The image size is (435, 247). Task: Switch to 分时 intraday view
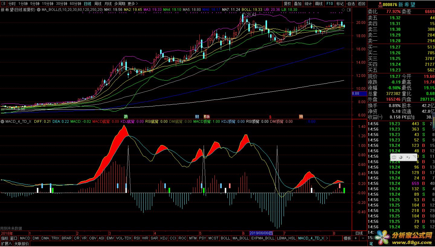click(12, 4)
